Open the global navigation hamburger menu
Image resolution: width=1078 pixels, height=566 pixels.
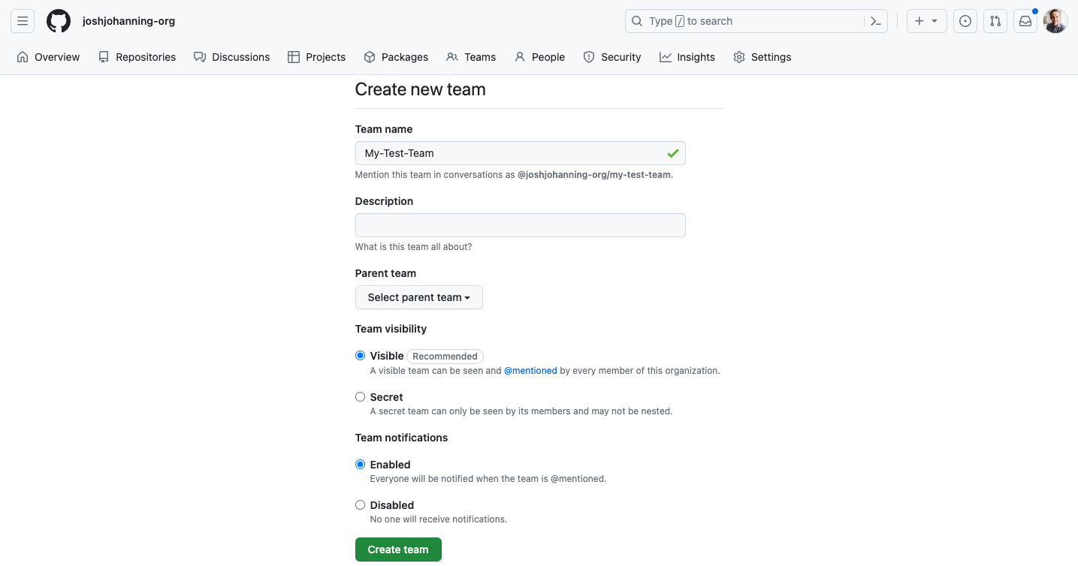point(22,21)
